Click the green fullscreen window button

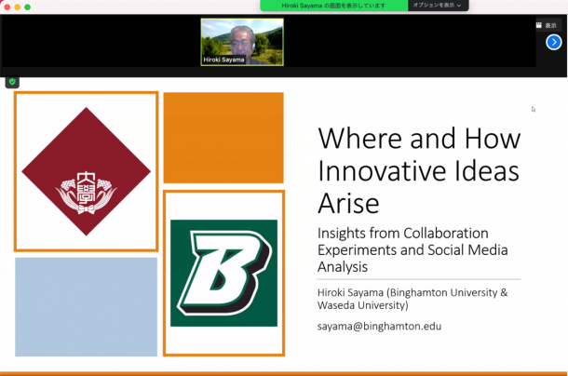pos(27,7)
